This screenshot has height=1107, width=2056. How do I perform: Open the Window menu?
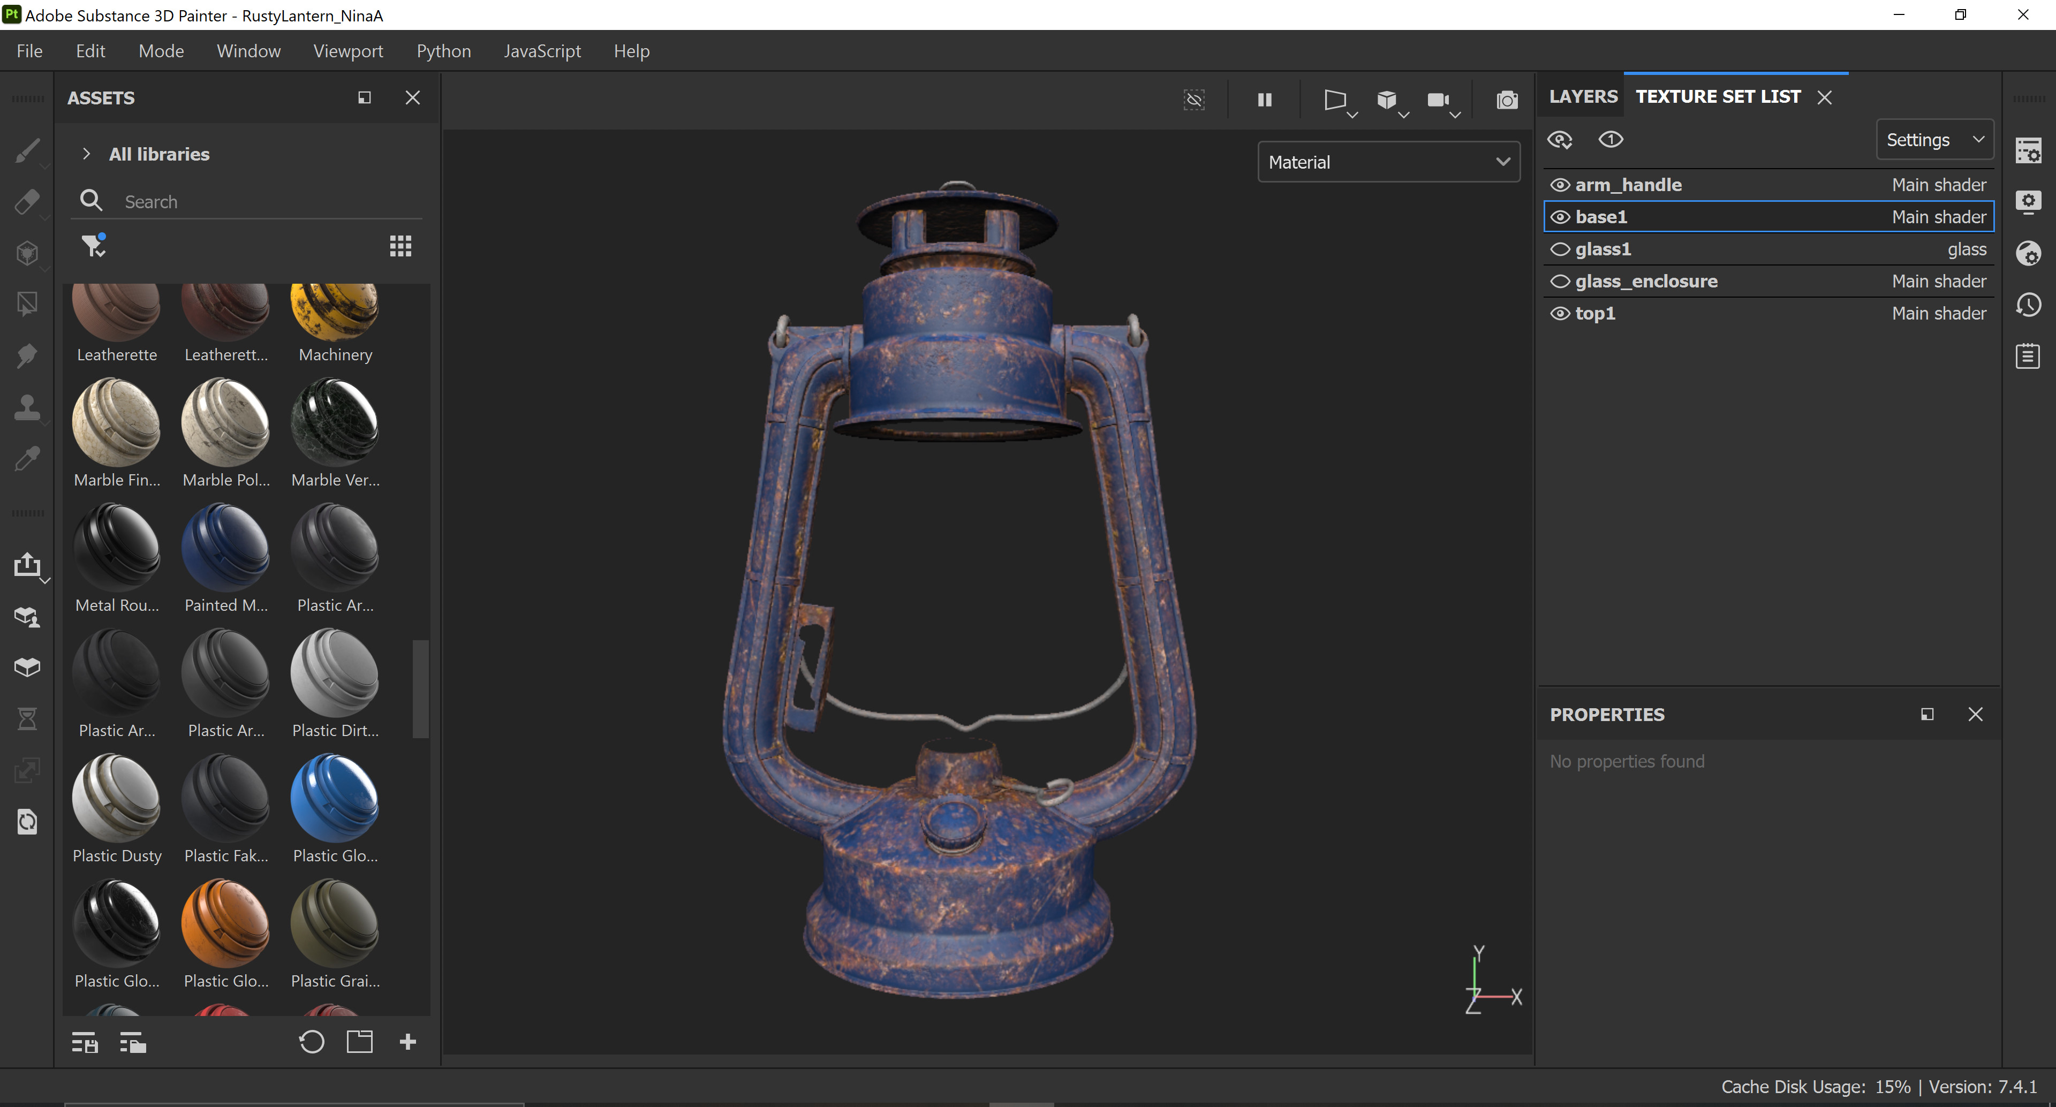[x=248, y=51]
